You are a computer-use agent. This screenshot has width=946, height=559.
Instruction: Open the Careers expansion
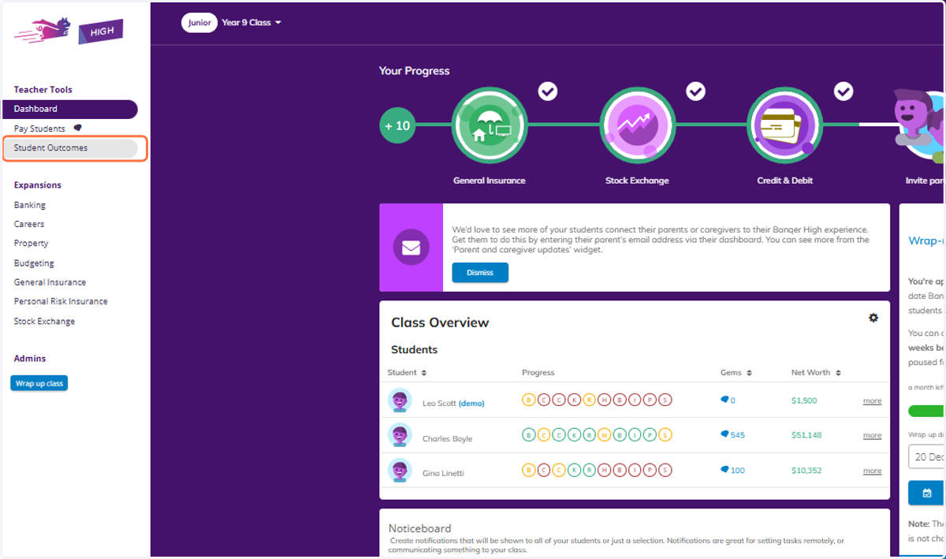click(29, 224)
